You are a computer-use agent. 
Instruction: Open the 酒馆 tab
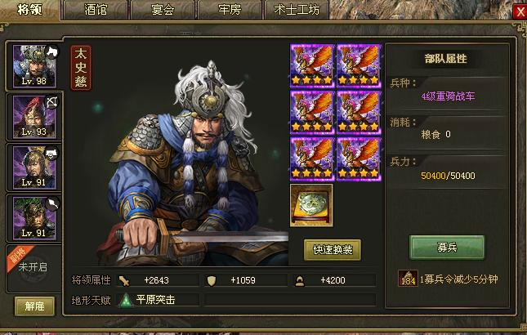point(96,10)
